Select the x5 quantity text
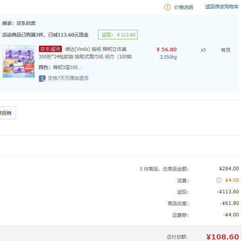This screenshot has width=242, height=241. pos(203,50)
